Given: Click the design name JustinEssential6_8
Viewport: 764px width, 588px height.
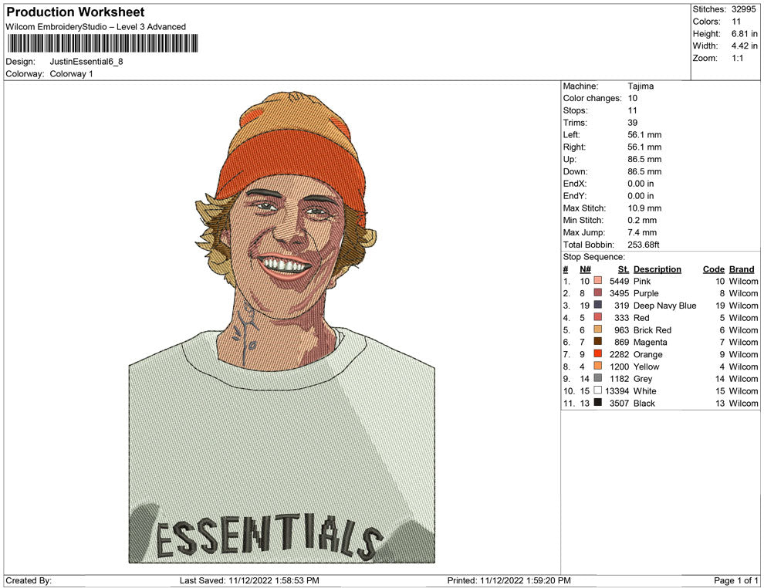Looking at the screenshot, I should [86, 62].
